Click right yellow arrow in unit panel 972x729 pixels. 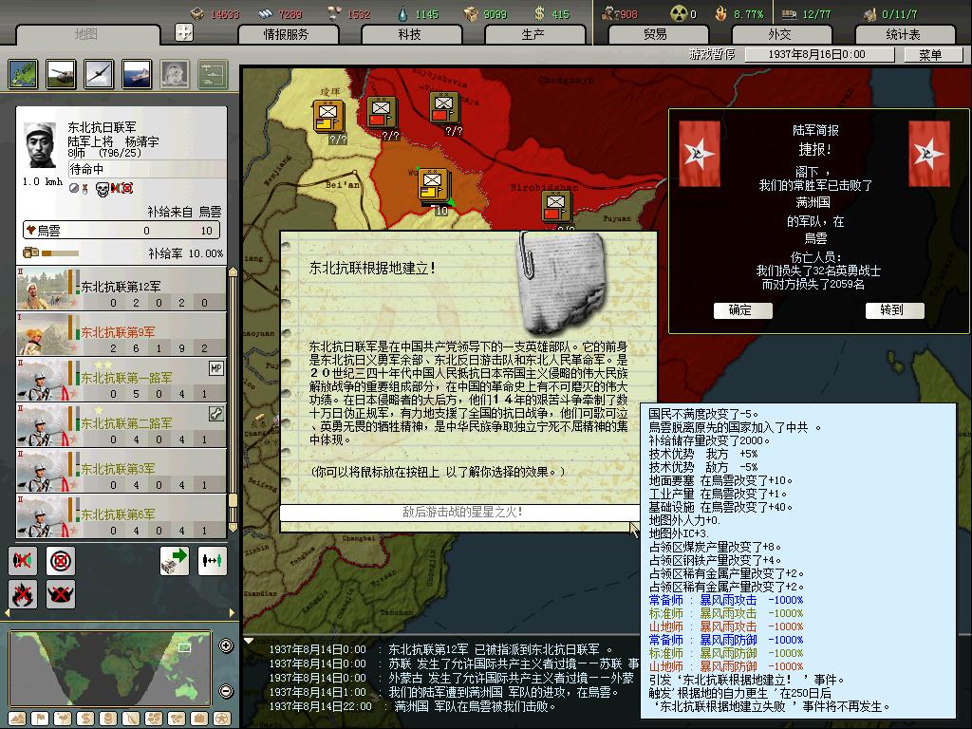[233, 613]
